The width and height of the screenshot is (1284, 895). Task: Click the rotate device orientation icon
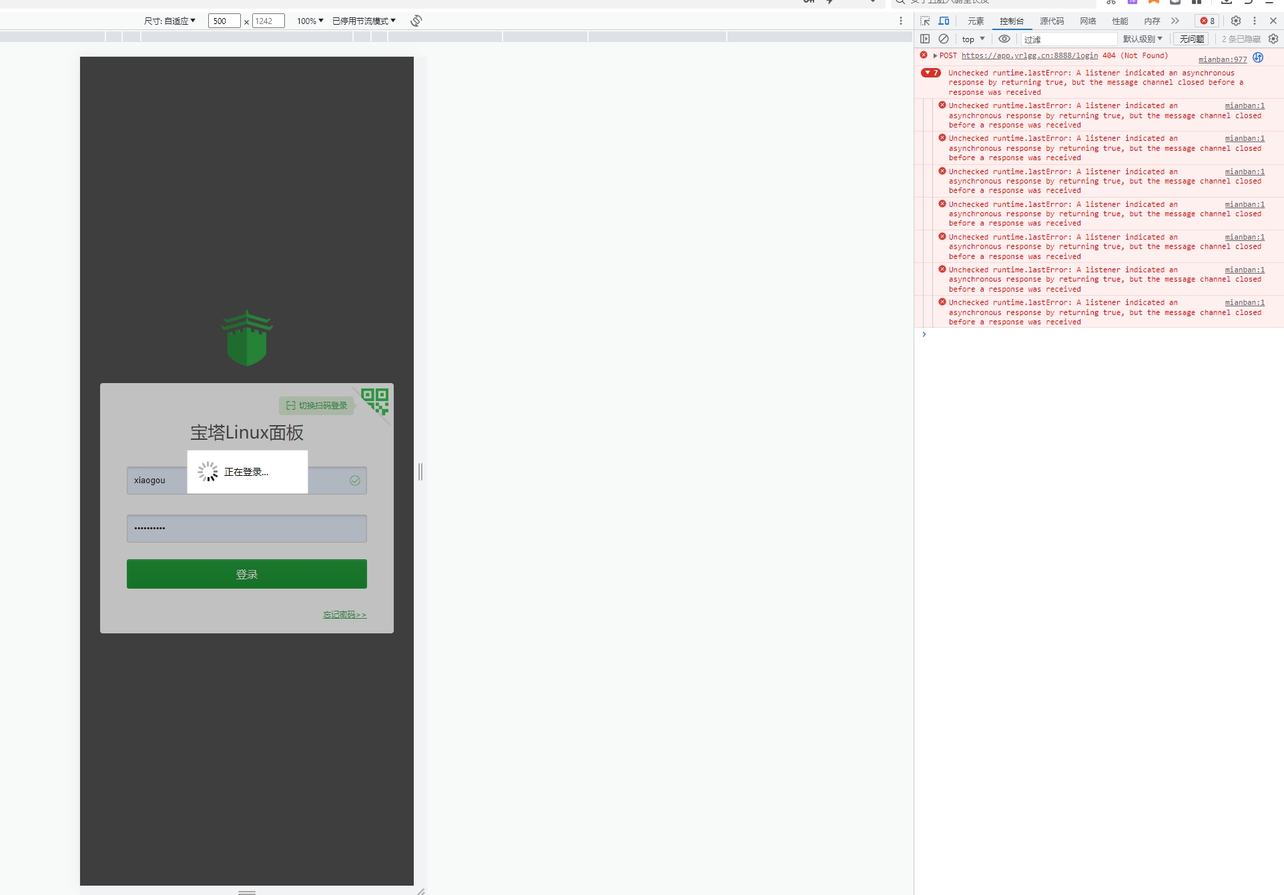pos(416,21)
